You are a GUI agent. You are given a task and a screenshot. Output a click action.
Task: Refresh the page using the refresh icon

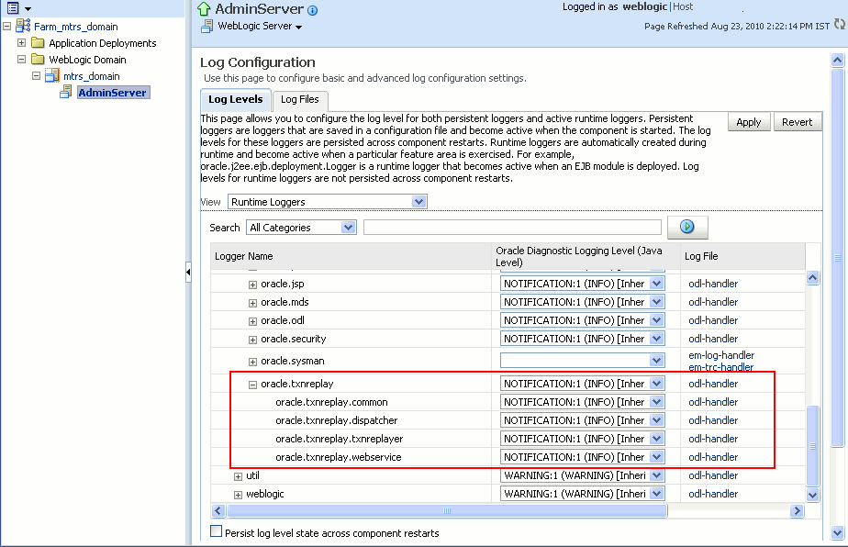click(840, 25)
